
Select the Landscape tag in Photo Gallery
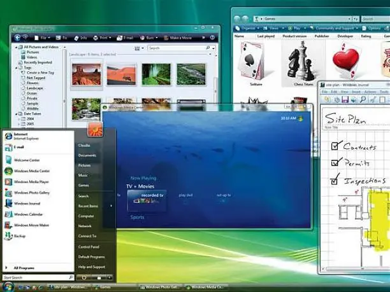[34, 88]
